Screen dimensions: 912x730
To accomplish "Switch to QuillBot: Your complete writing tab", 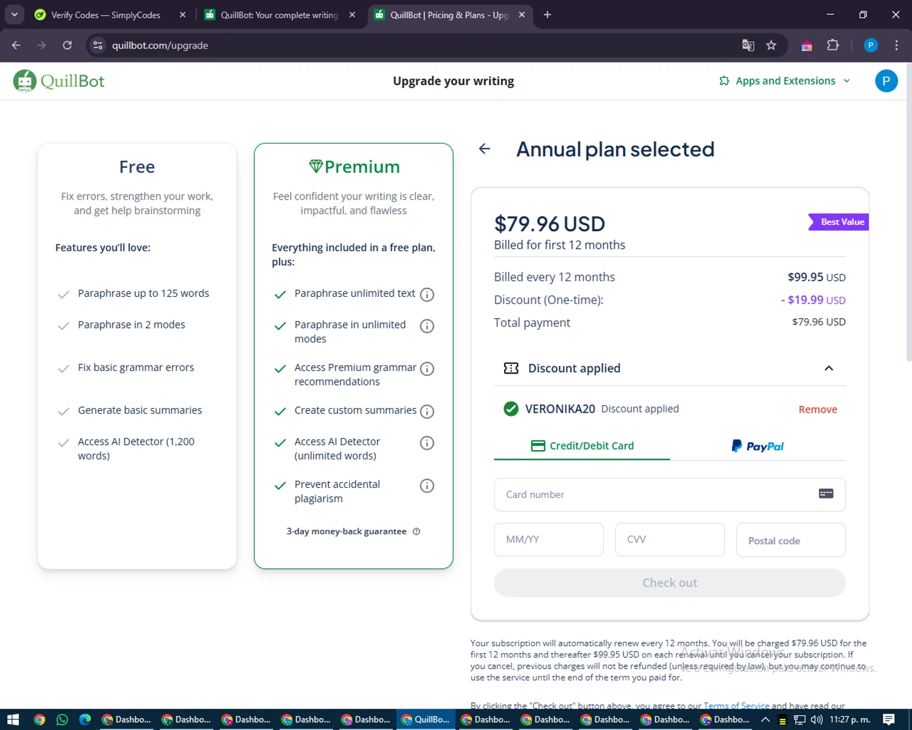I will pos(280,15).
